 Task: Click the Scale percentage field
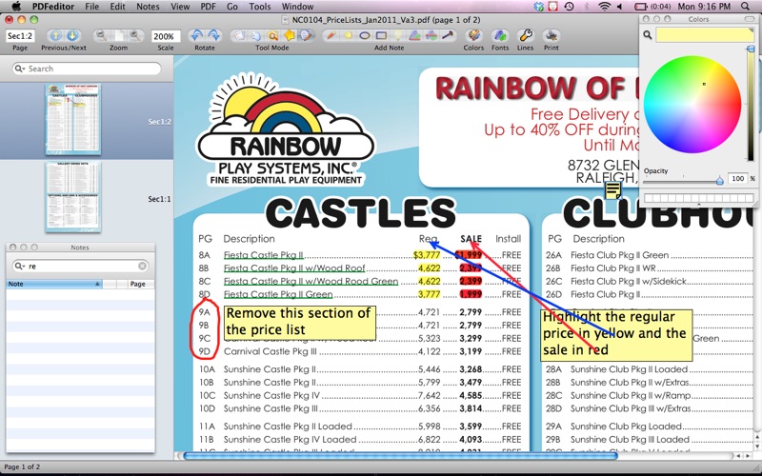click(166, 35)
